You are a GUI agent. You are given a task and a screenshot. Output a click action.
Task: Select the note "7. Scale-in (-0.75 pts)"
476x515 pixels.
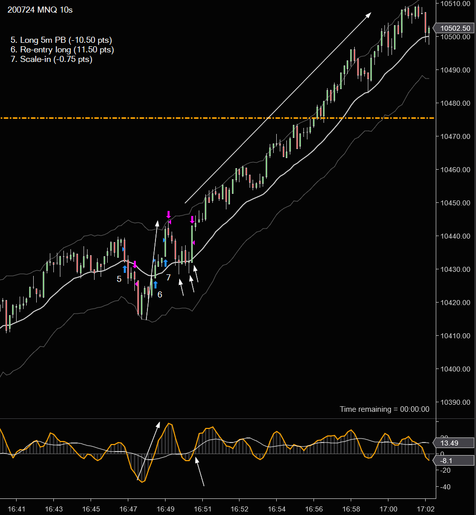tap(51, 59)
